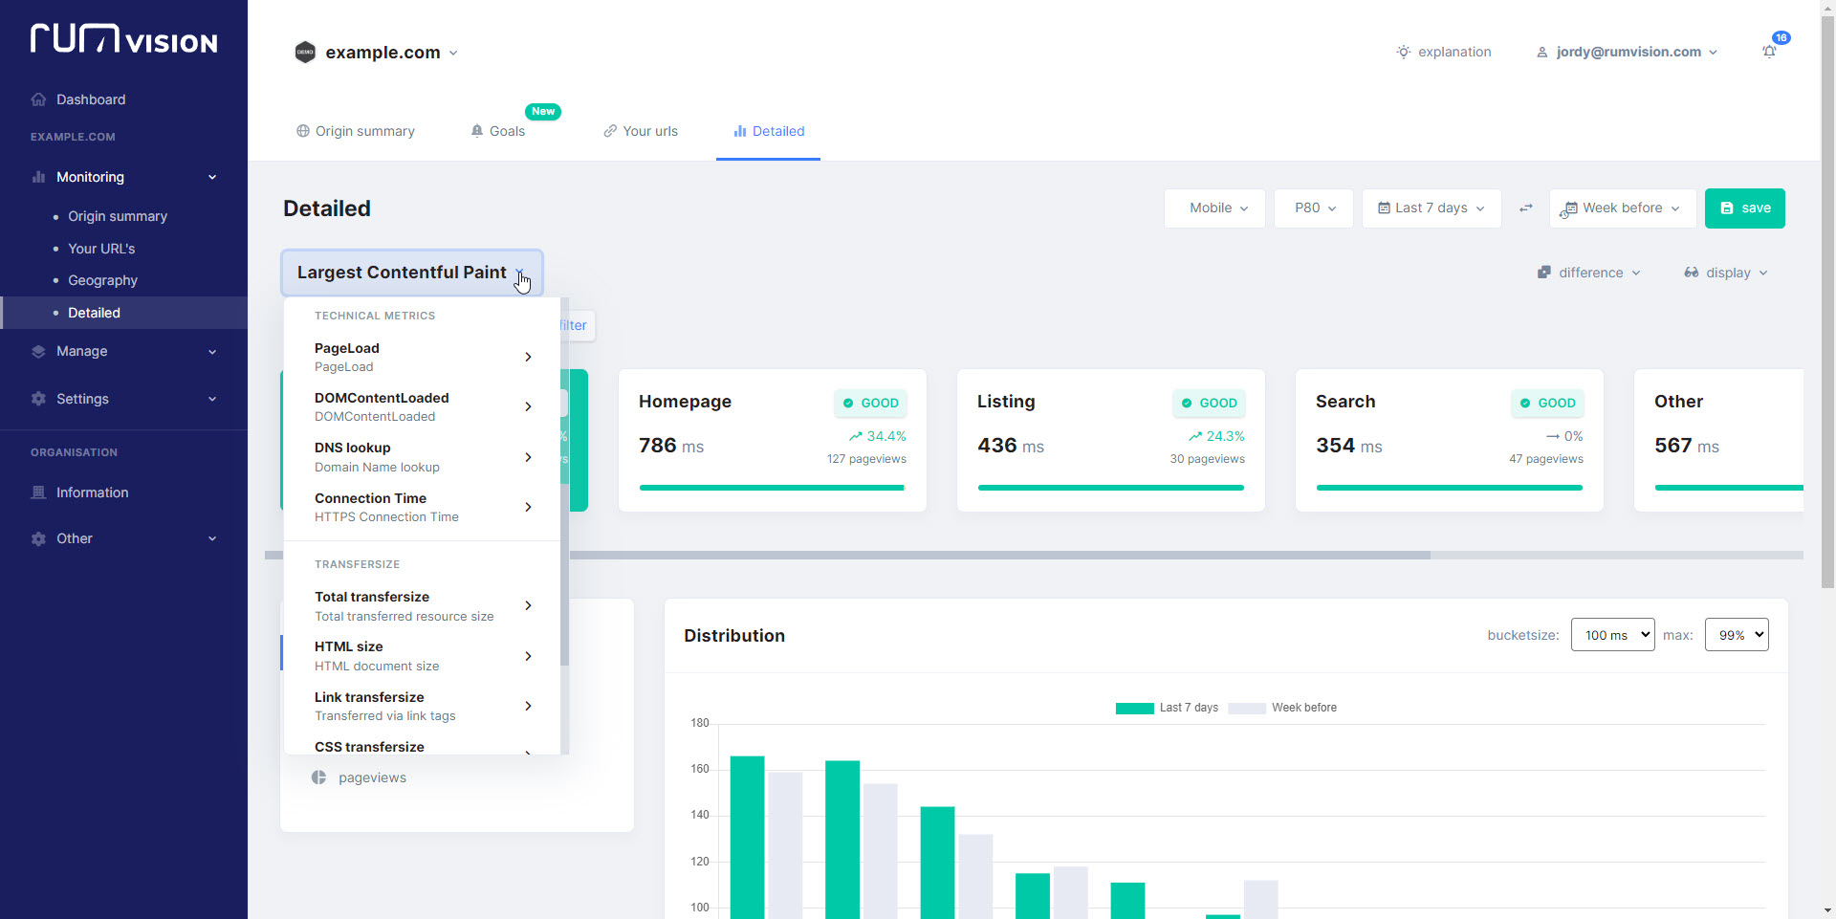The image size is (1836, 919).
Task: Switch to the Origin summary tab
Action: [x=355, y=131]
